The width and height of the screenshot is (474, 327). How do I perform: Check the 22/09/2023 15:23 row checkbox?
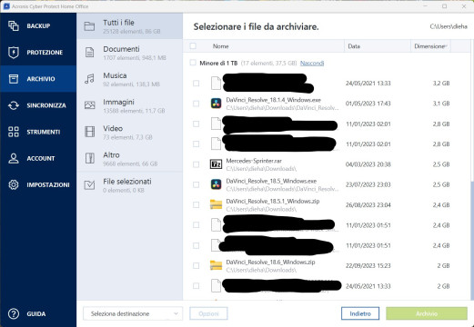point(197,265)
